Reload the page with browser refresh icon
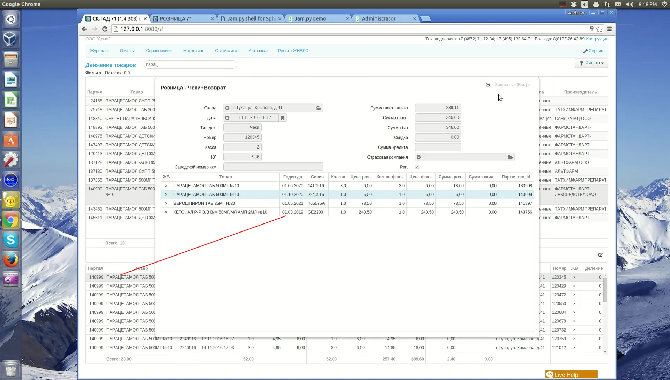Image resolution: width=670 pixels, height=380 pixels. click(105, 29)
